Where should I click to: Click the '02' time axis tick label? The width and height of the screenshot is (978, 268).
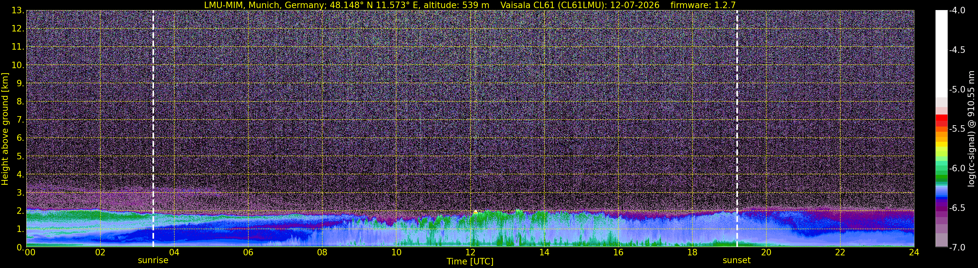[100, 252]
